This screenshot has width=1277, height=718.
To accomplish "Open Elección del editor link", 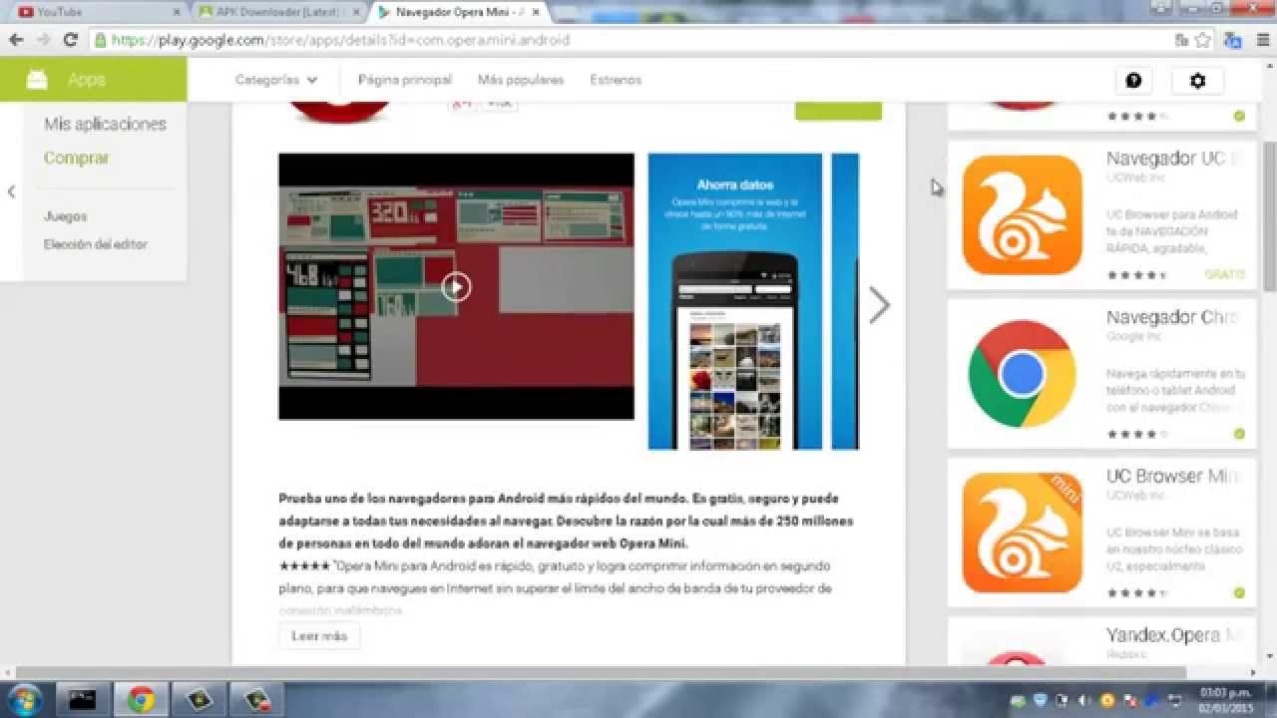I will pos(95,244).
